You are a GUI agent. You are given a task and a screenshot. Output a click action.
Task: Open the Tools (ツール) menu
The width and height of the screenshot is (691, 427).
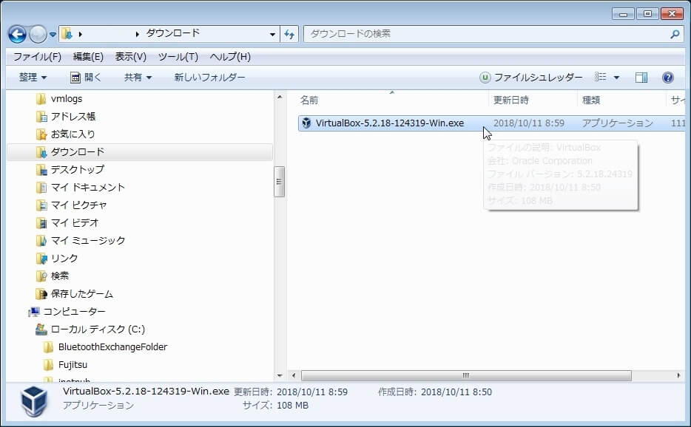(x=178, y=57)
